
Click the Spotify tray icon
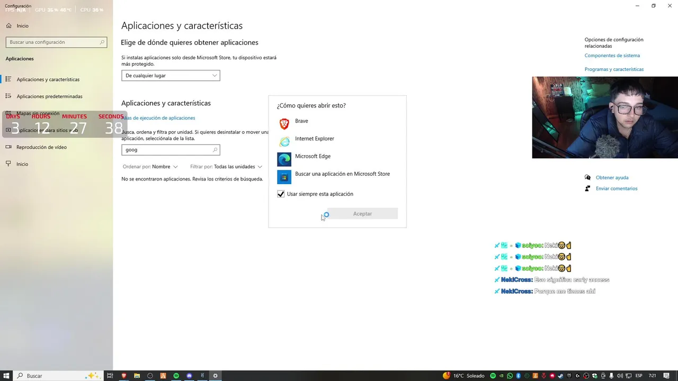tap(493, 376)
